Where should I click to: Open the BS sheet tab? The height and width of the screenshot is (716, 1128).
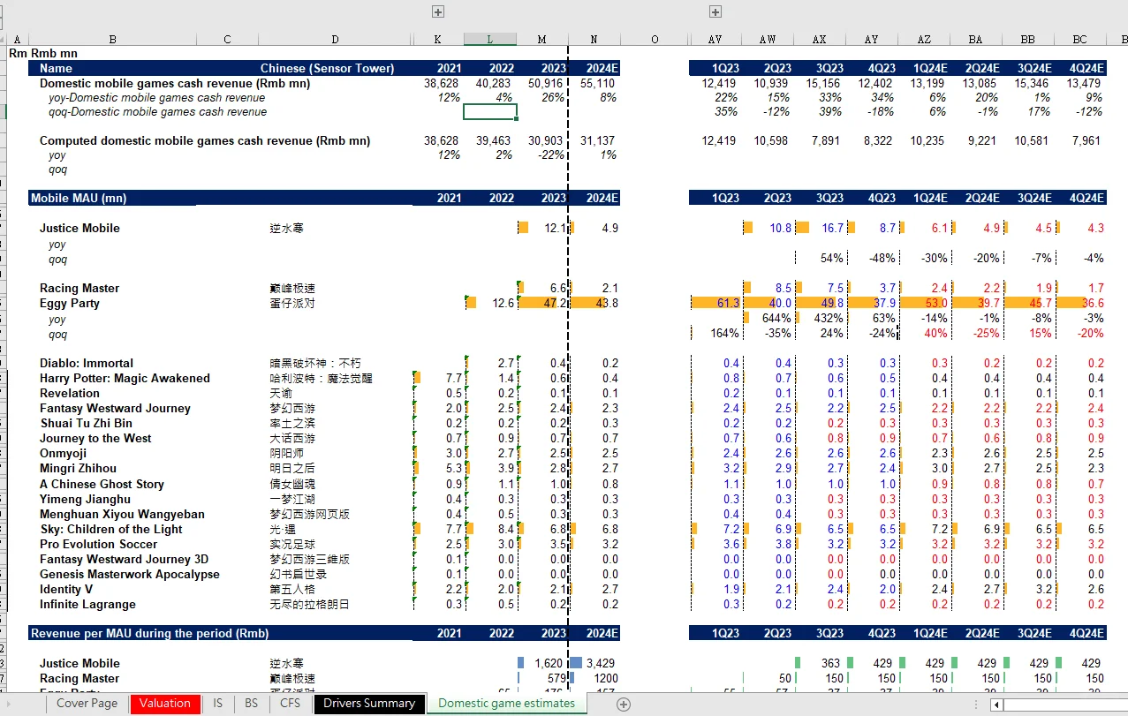click(x=251, y=704)
